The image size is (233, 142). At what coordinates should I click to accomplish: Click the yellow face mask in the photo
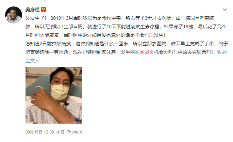pyautogui.click(x=60, y=92)
